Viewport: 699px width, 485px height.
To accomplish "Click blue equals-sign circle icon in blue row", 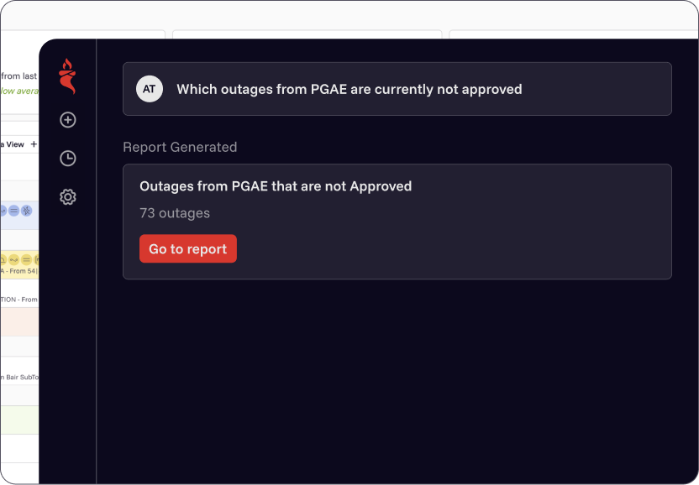I will (x=14, y=211).
